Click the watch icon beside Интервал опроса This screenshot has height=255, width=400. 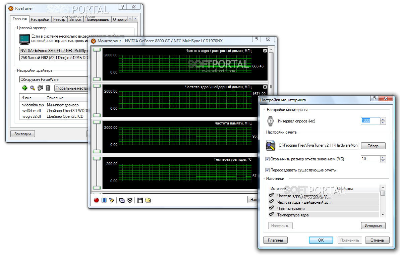tap(270, 121)
